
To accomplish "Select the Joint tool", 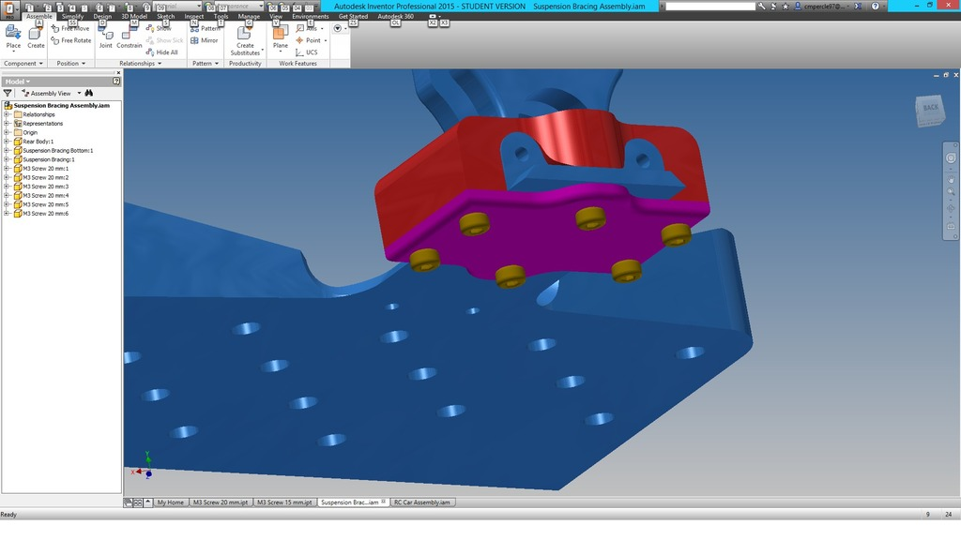I will click(x=105, y=38).
